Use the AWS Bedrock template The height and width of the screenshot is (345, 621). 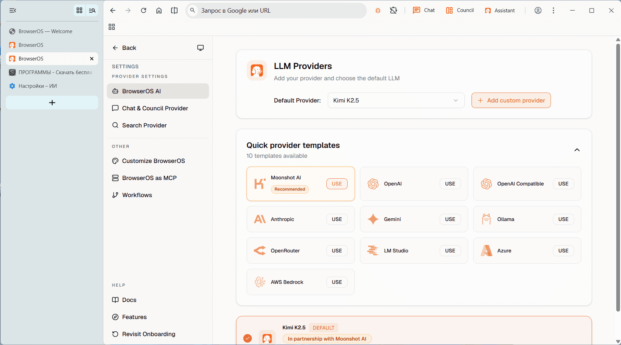pos(337,282)
